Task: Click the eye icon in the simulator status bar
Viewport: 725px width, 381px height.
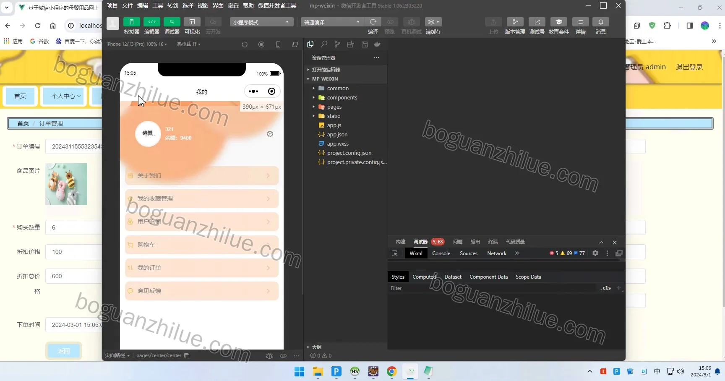Action: (283, 356)
